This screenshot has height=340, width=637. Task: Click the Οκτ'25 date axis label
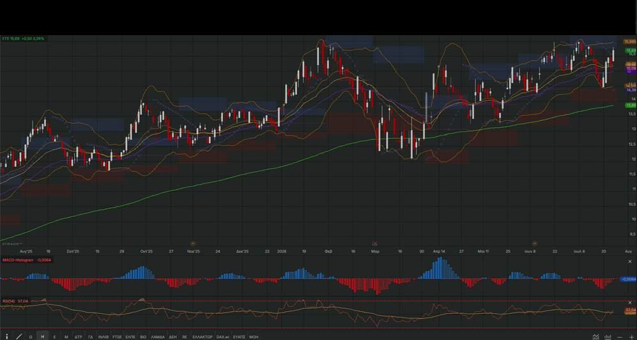pos(146,251)
